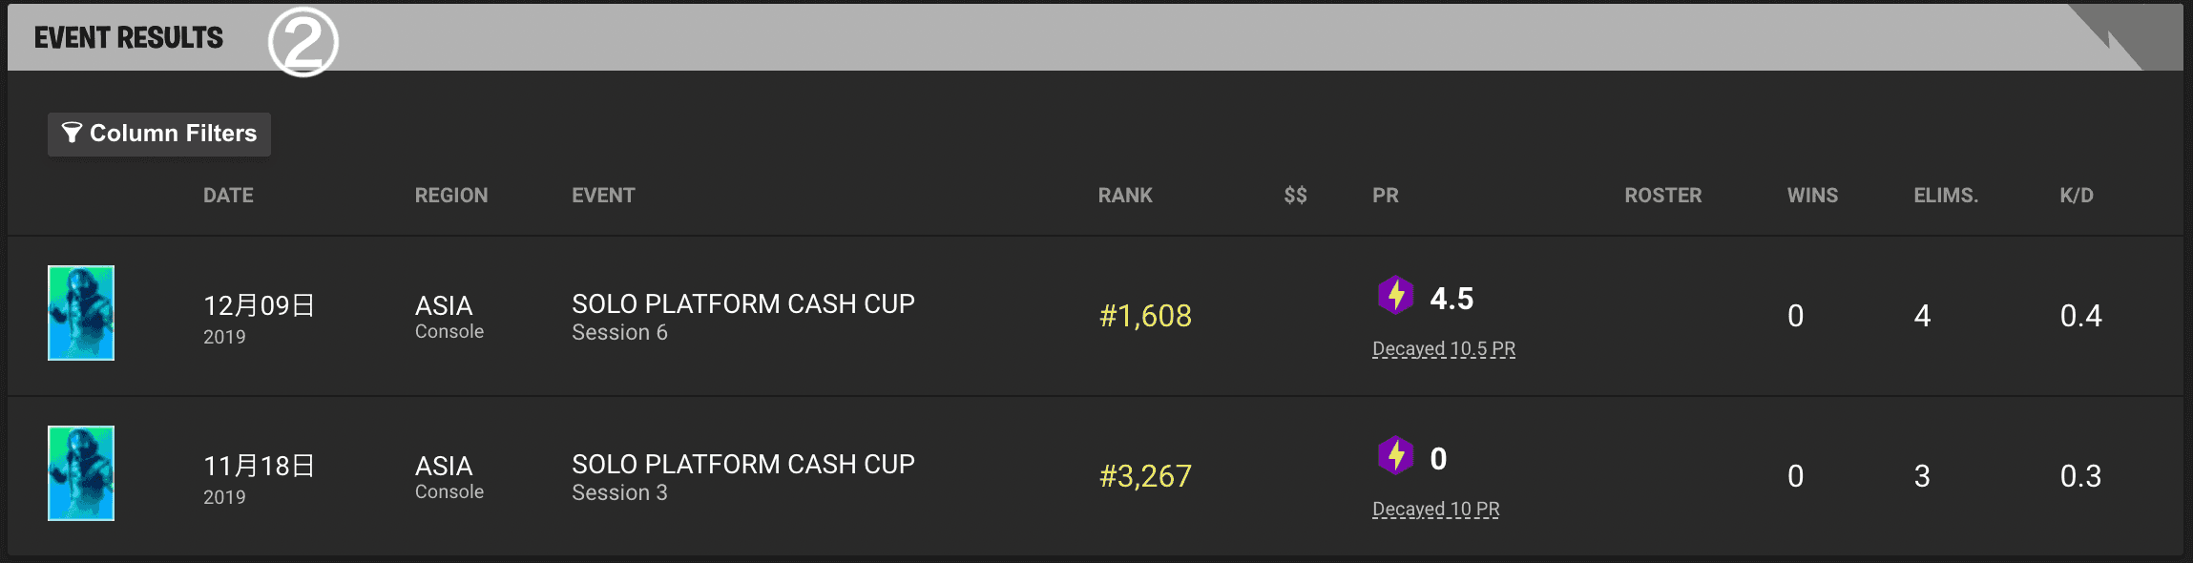
Task: Click the Decayed 10.5 PR link
Action: pyautogui.click(x=1444, y=349)
